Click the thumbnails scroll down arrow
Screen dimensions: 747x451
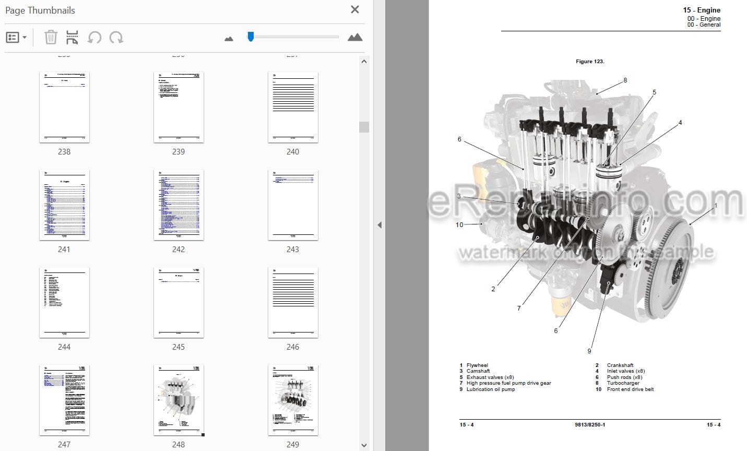pos(364,445)
